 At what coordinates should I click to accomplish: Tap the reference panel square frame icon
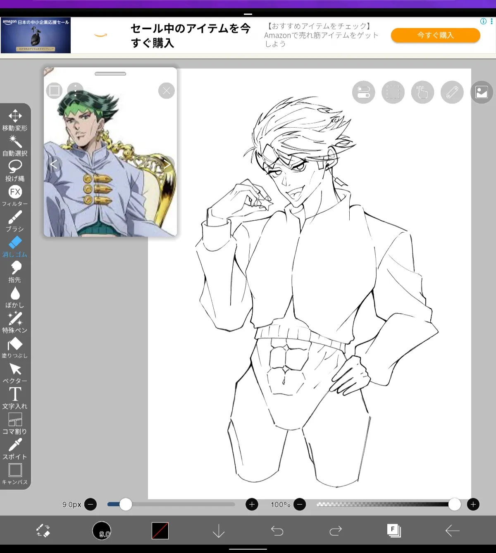[x=54, y=91]
